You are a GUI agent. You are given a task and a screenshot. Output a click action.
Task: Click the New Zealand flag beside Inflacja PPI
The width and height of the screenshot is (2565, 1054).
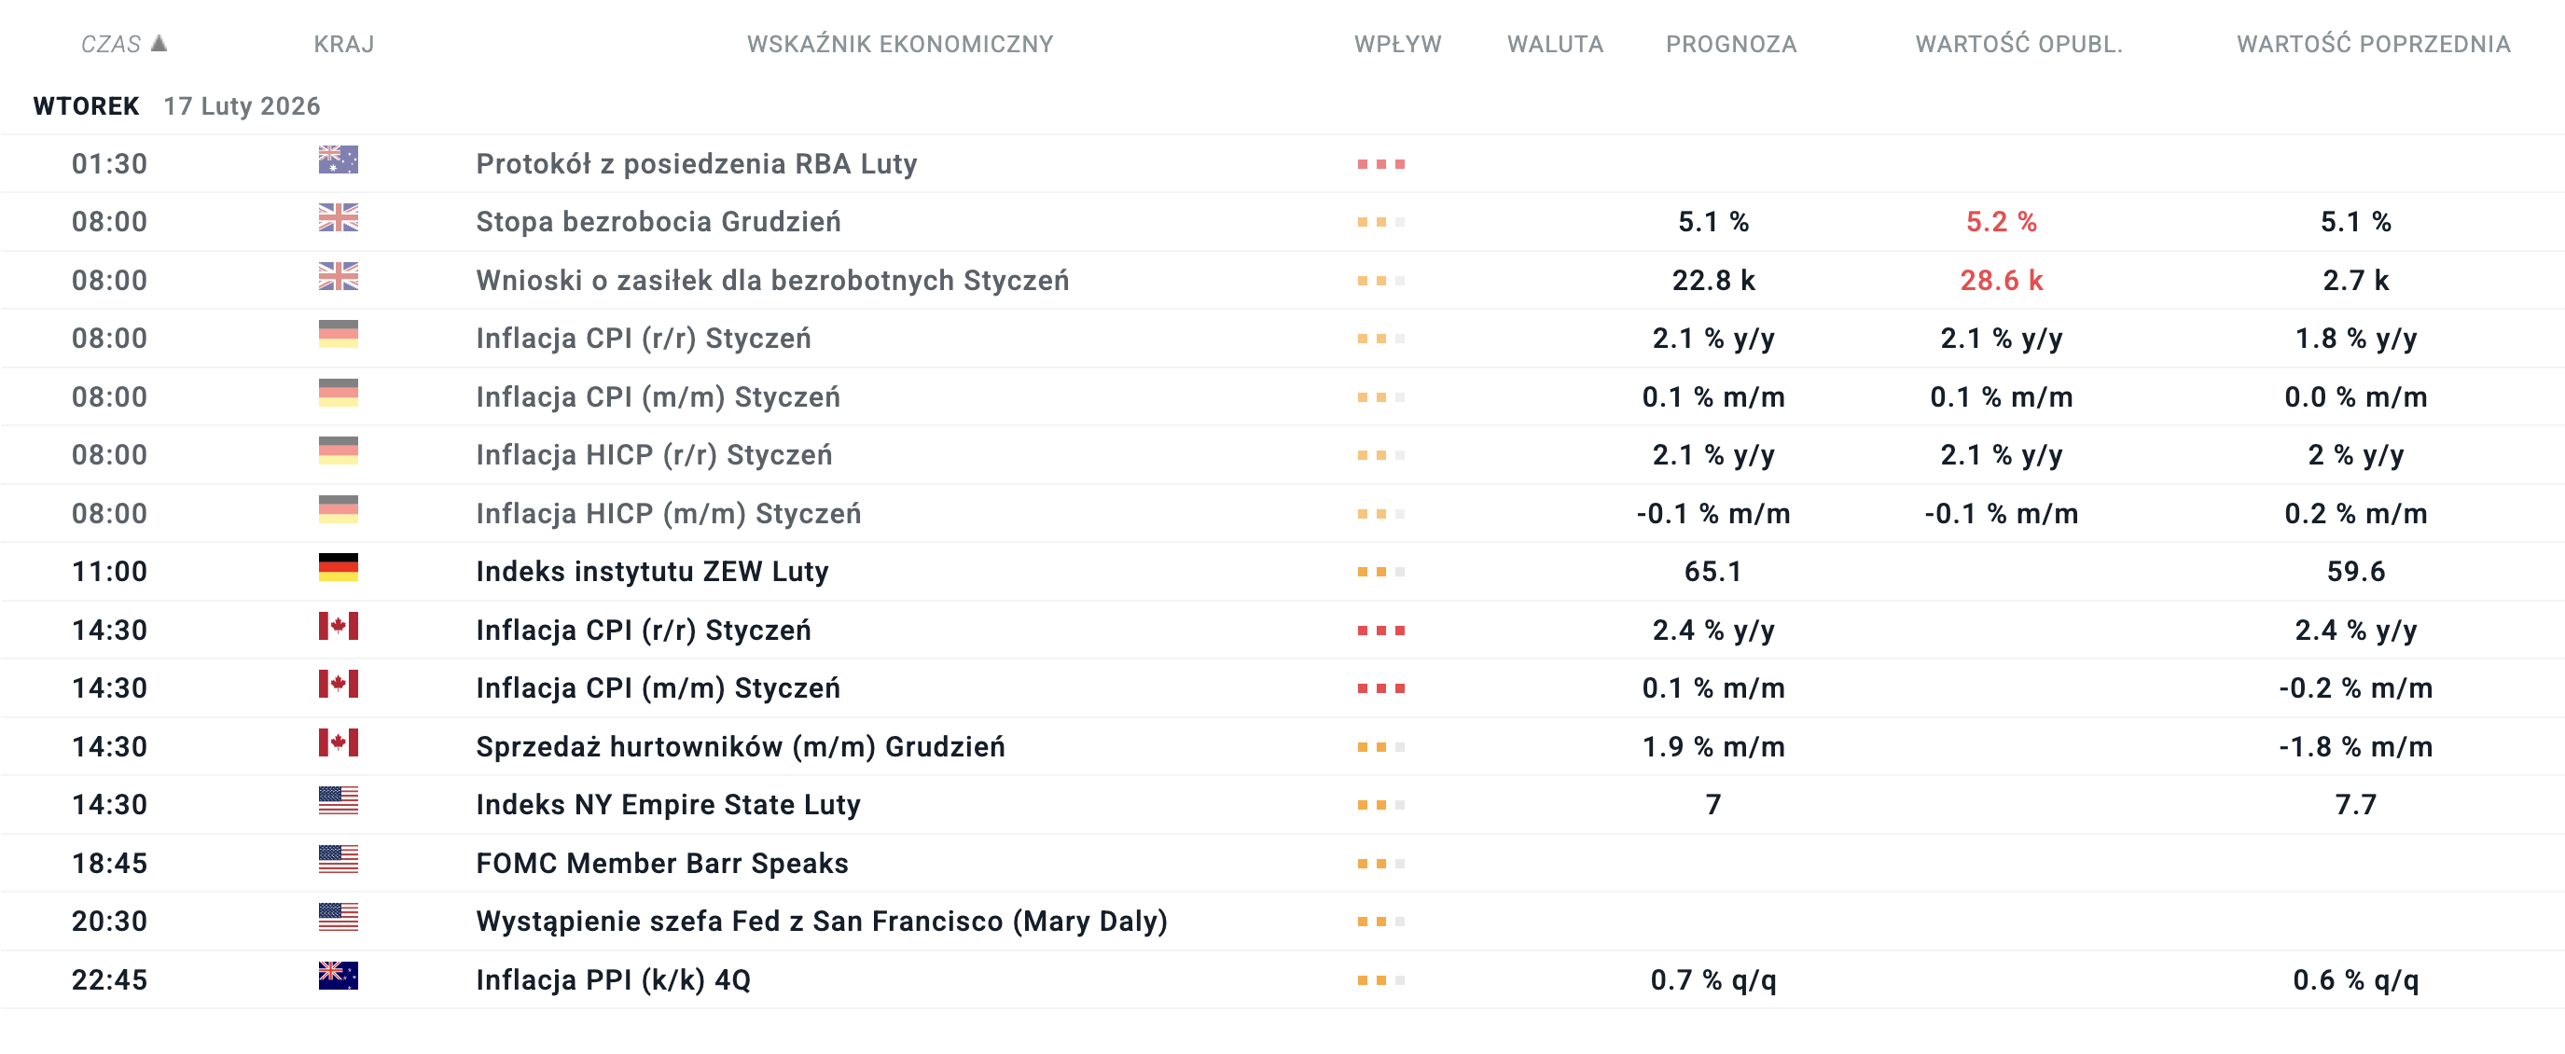(x=338, y=976)
